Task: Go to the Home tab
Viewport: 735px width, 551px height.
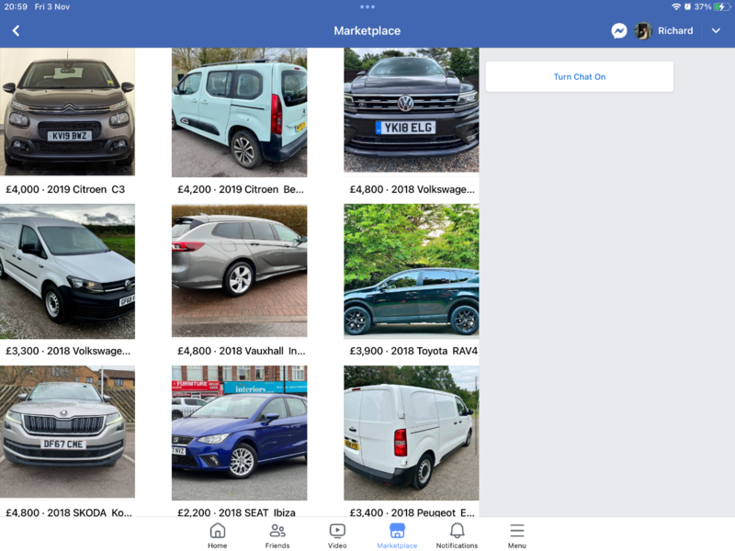Action: click(x=218, y=536)
